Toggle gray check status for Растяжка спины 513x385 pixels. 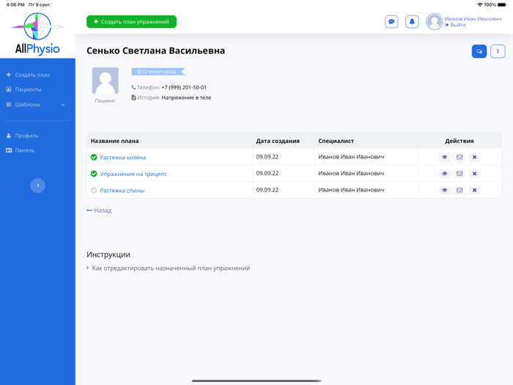click(x=94, y=190)
